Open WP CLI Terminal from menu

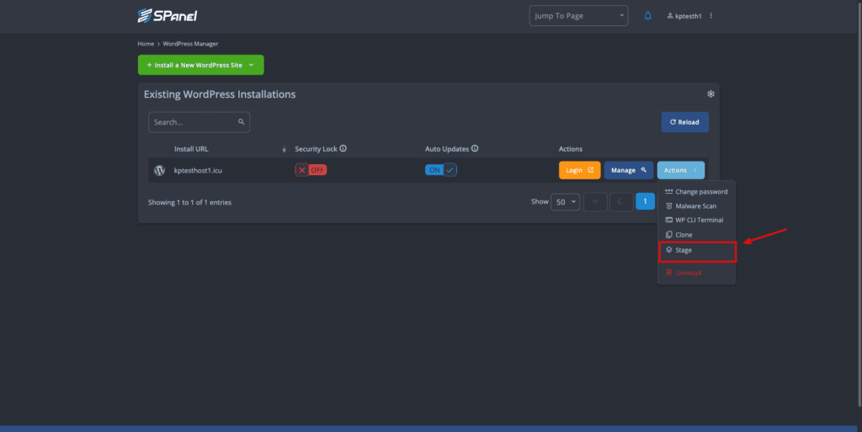696,220
